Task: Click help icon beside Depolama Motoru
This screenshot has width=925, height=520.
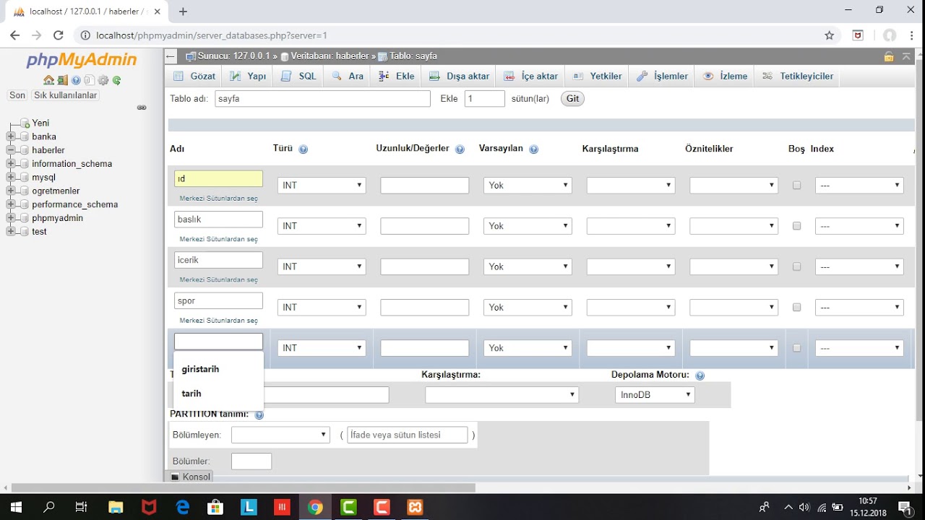Action: [x=700, y=376]
